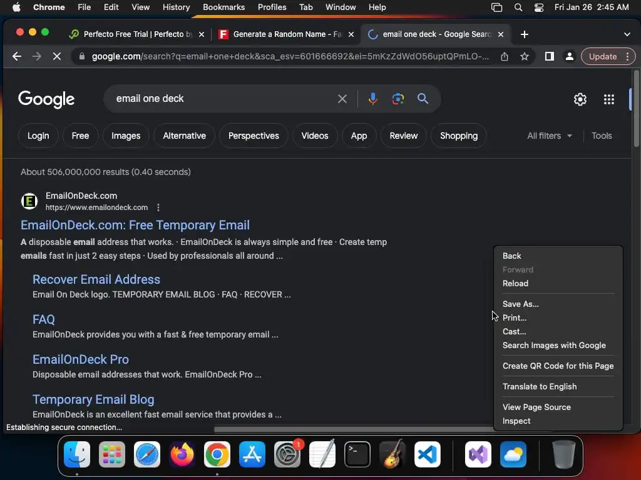
Task: Open GarageBand from the dock
Action: pos(392,454)
